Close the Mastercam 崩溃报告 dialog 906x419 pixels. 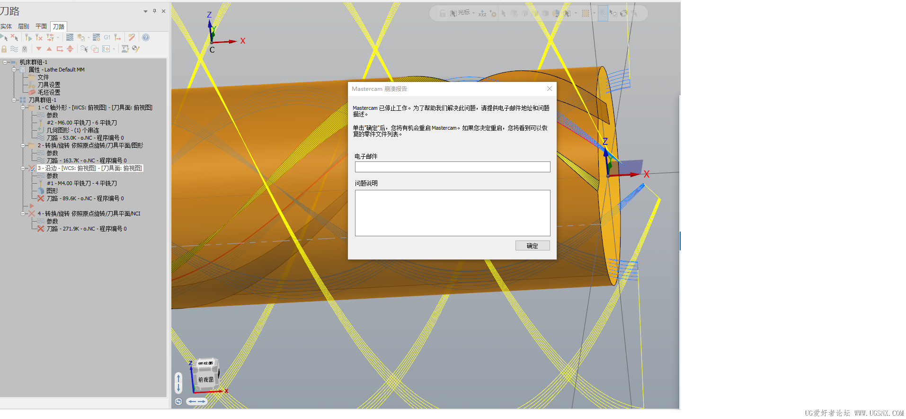tap(550, 89)
